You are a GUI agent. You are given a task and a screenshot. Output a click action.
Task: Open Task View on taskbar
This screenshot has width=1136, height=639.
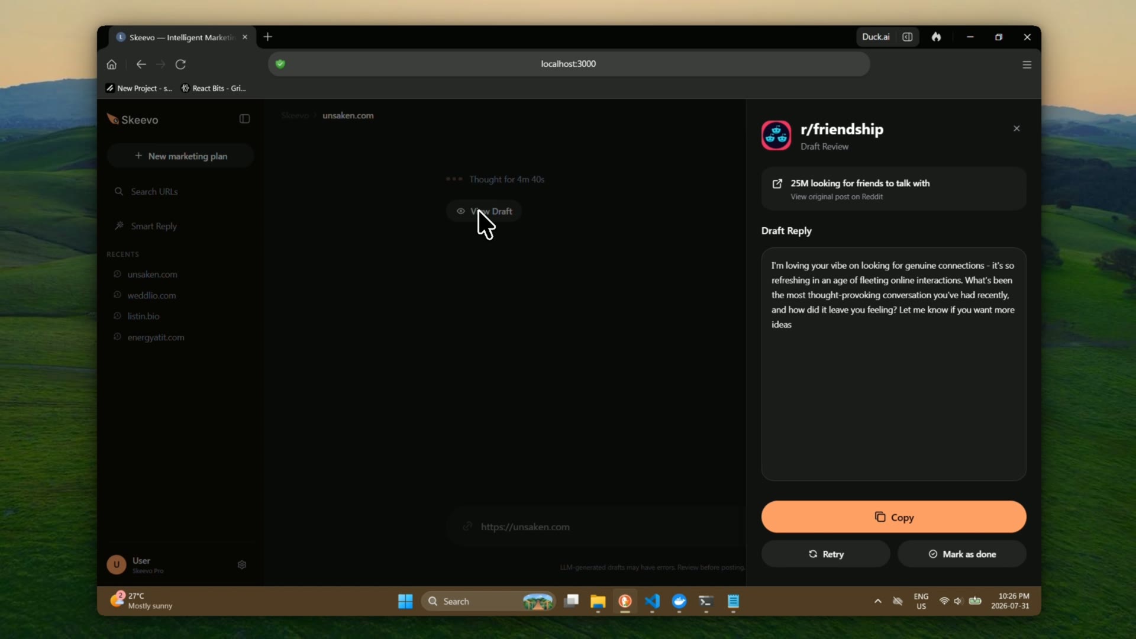point(571,601)
